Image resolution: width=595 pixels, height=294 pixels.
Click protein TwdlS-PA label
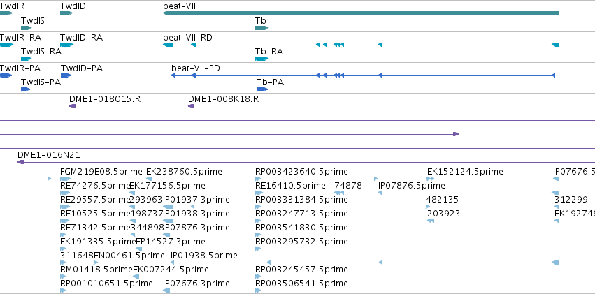pyautogui.click(x=41, y=82)
